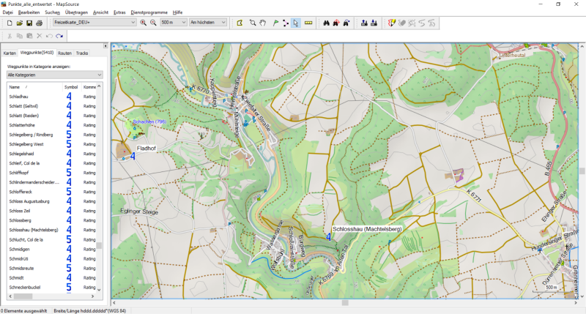This screenshot has height=314, width=586.
Task: Select the waypoint flag tool
Action: coord(275,23)
